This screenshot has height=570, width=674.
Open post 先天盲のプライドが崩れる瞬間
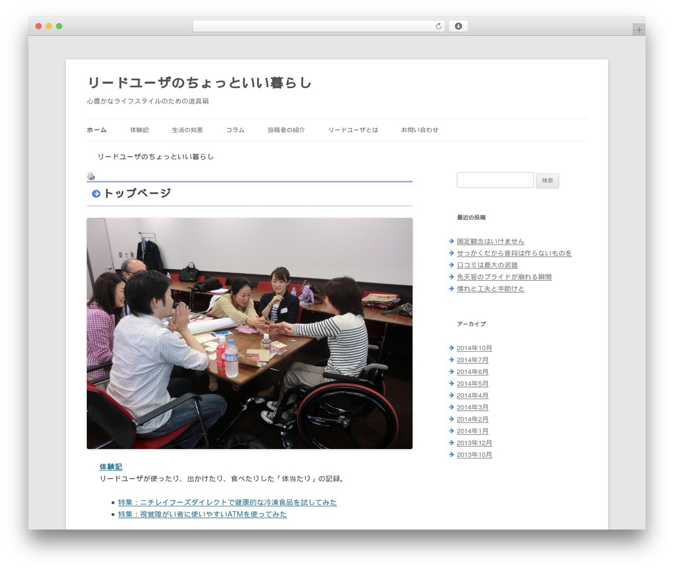(x=504, y=277)
